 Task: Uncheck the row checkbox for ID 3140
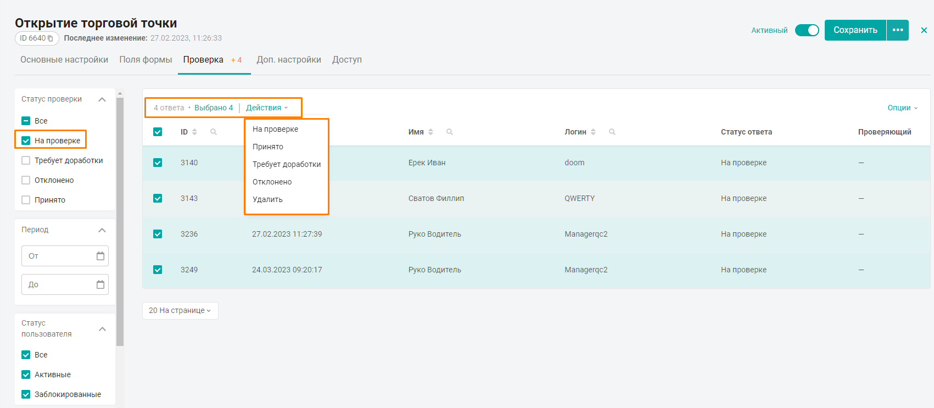coord(158,163)
